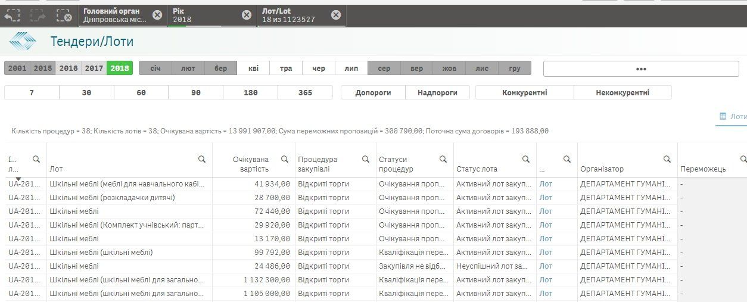The width and height of the screenshot is (747, 302).
Task: Search within Організатор column
Action: (x=667, y=159)
